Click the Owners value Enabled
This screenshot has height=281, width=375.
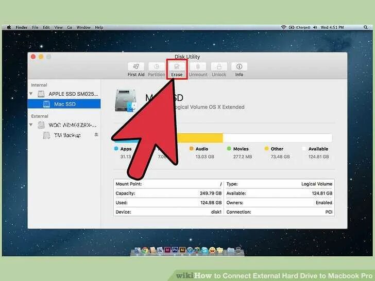(324, 203)
